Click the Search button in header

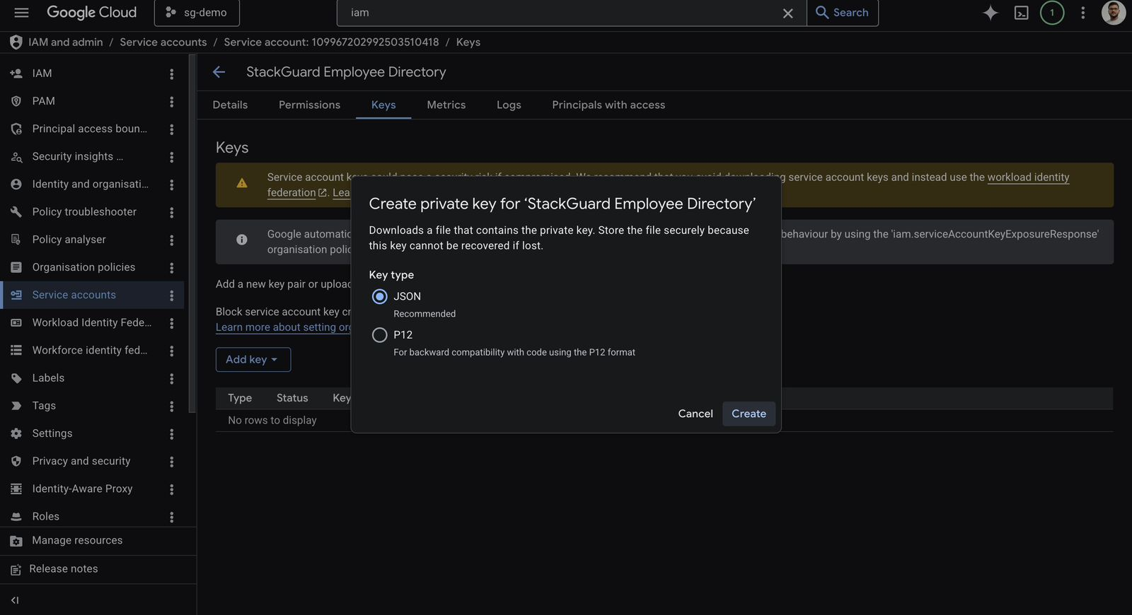pos(843,13)
